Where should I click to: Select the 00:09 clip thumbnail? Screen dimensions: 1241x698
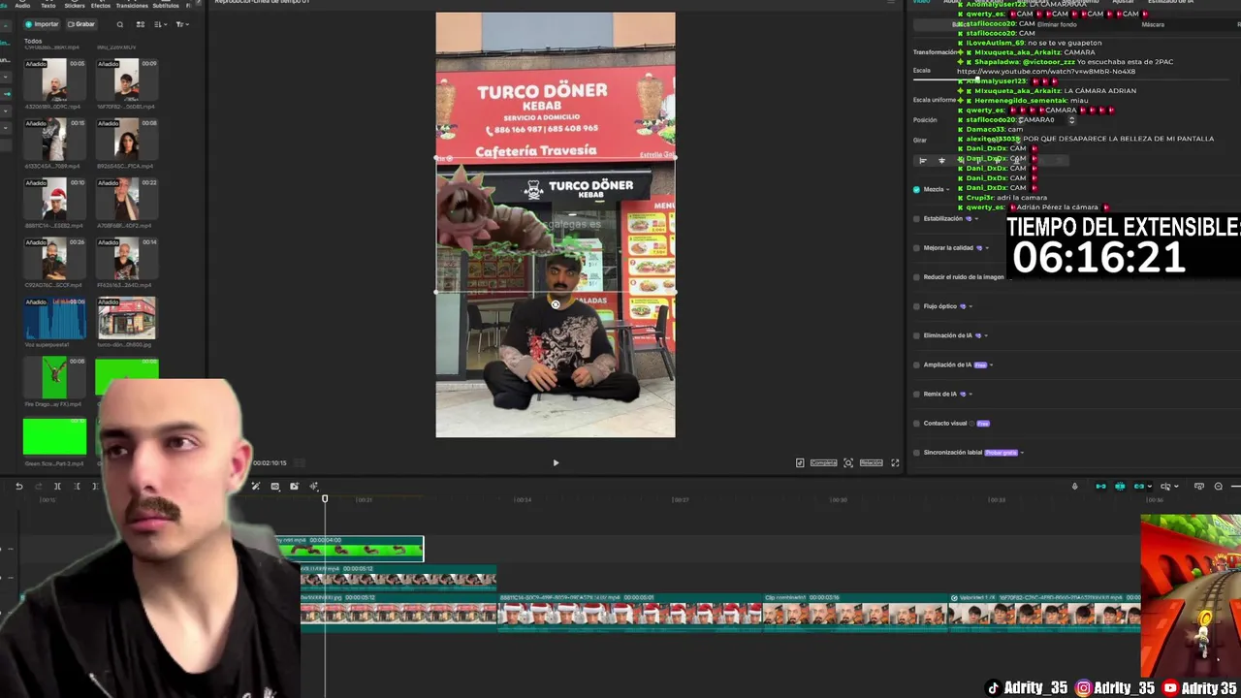tap(126, 79)
